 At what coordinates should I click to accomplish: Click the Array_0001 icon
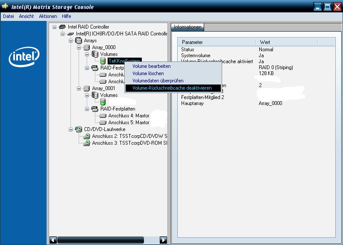pyautogui.click(x=87, y=88)
